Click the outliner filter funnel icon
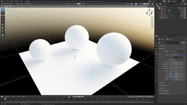Viewport: 187px width, 105px height. (182, 4)
